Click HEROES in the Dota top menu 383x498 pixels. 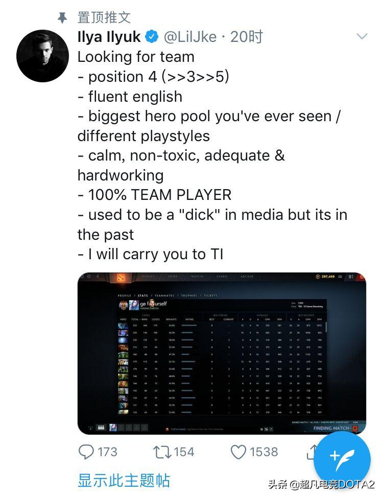(148, 276)
